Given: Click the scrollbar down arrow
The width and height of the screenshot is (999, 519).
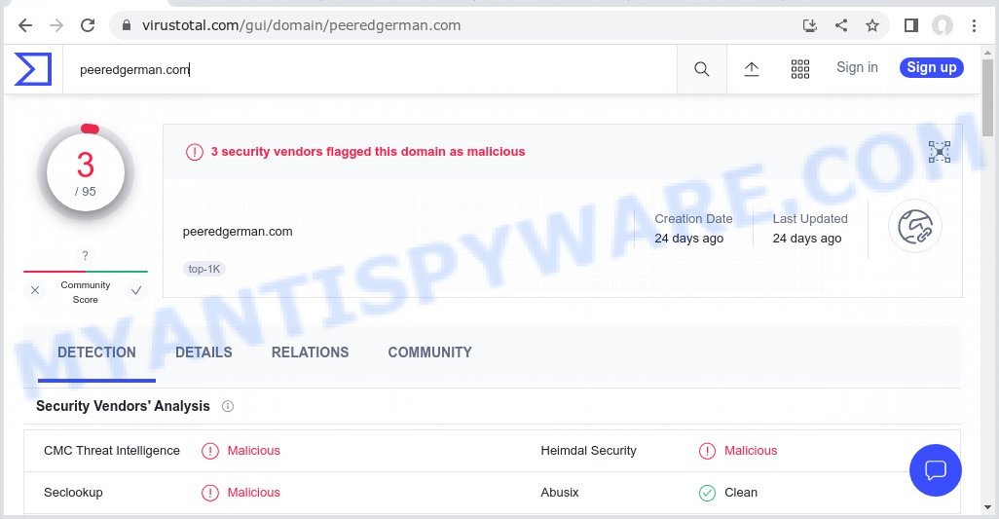Looking at the screenshot, I should click(x=987, y=507).
